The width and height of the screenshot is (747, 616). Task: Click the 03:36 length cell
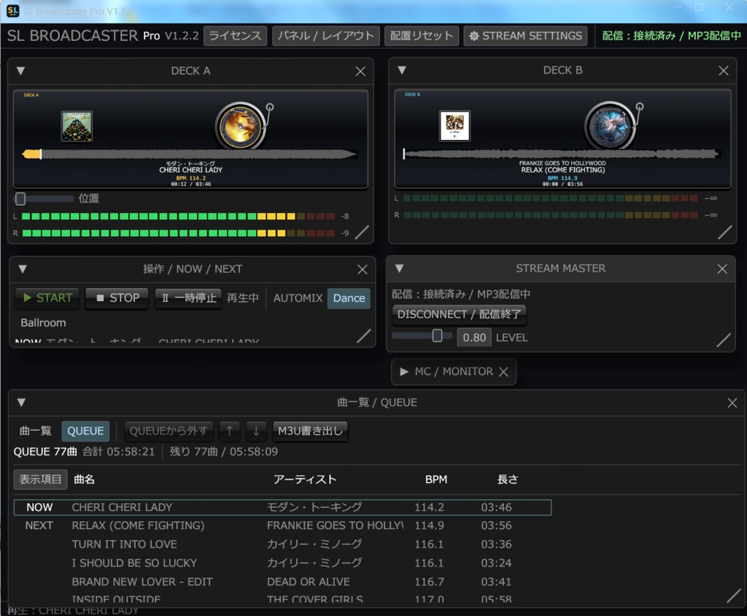pyautogui.click(x=496, y=545)
